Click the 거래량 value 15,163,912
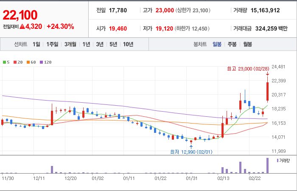 pos(265,10)
